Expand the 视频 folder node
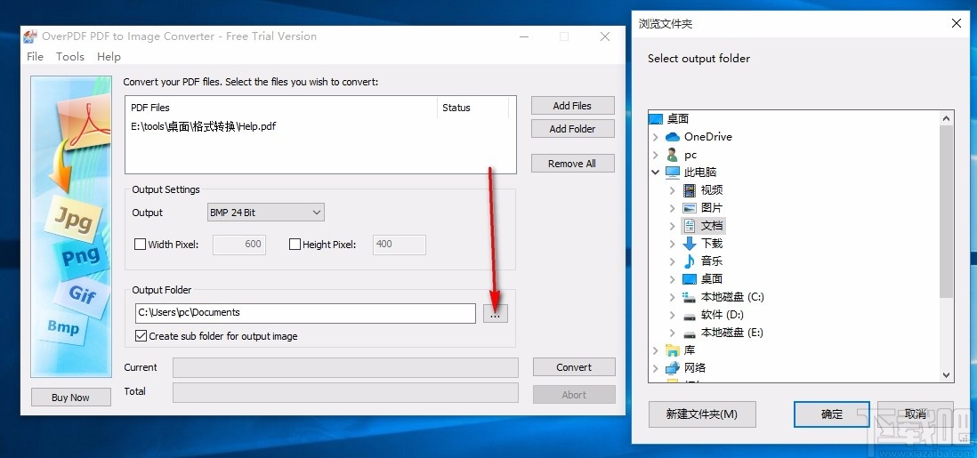The height and width of the screenshot is (458, 977). click(673, 190)
